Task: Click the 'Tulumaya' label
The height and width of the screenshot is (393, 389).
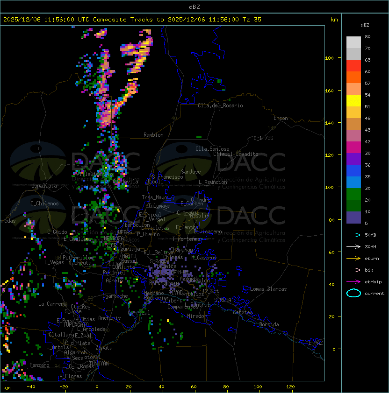Action: 159,206
